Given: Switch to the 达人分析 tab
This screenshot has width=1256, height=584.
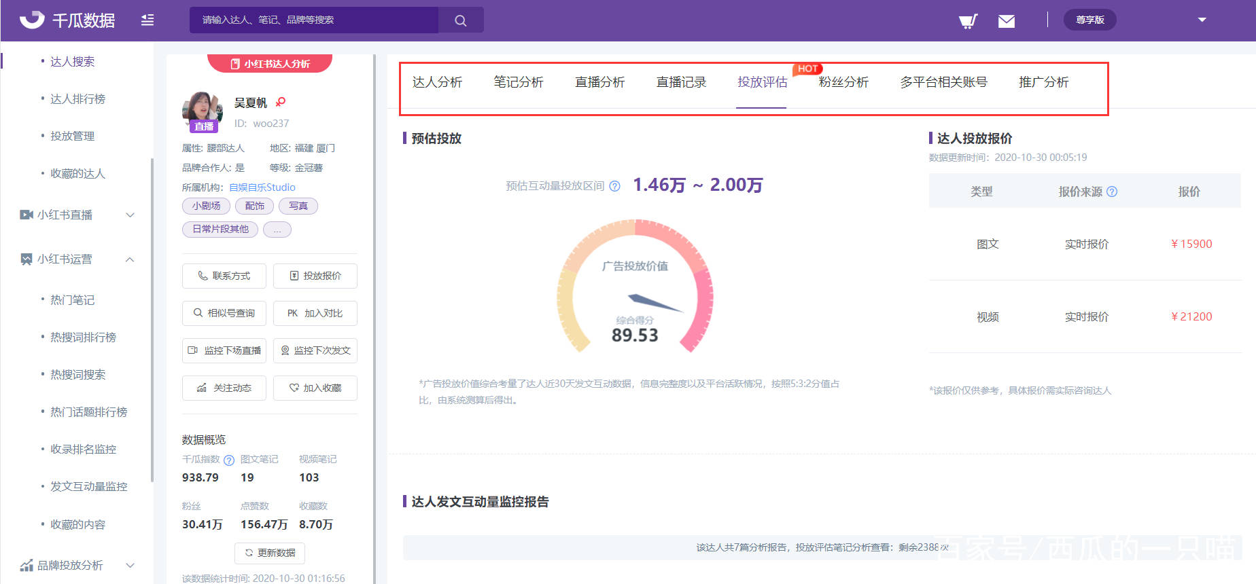Looking at the screenshot, I should 437,82.
